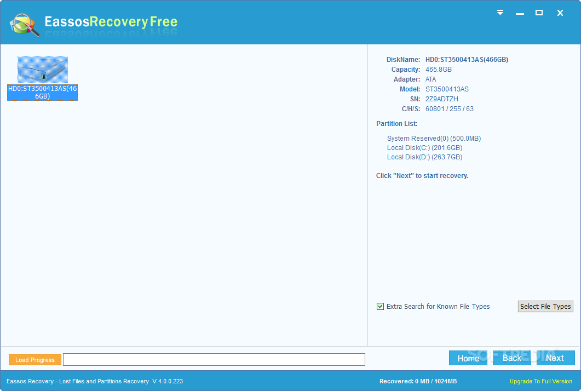This screenshot has height=391, width=581.
Task: Click the load progress path field
Action: 214,359
